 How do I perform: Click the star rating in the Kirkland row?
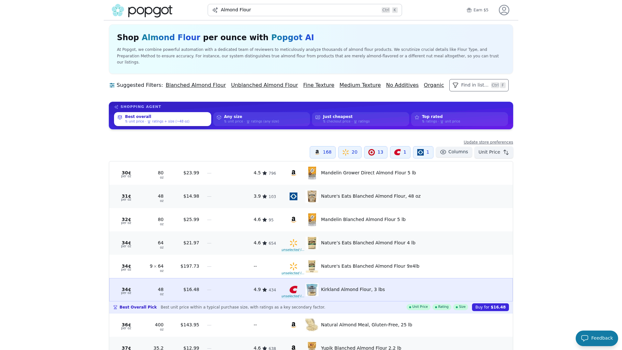coord(265,290)
